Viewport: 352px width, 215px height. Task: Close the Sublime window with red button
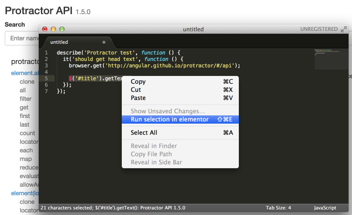click(45, 29)
